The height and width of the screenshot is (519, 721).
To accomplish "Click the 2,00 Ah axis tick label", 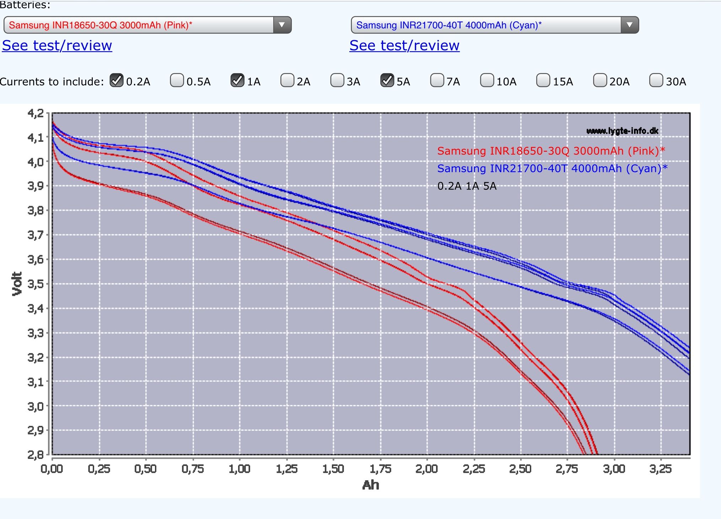I will [427, 469].
